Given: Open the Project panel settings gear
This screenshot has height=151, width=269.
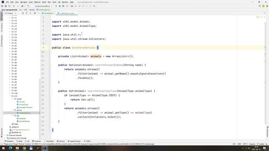Looking at the screenshot, I should click(35, 13).
